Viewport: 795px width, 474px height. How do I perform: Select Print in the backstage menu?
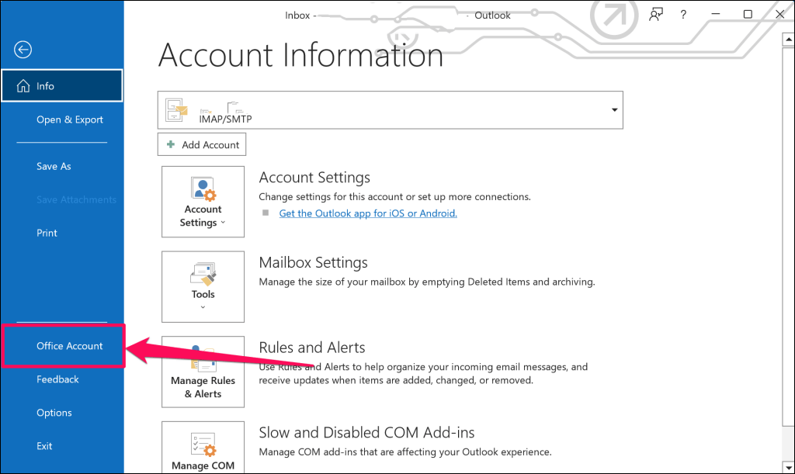47,233
